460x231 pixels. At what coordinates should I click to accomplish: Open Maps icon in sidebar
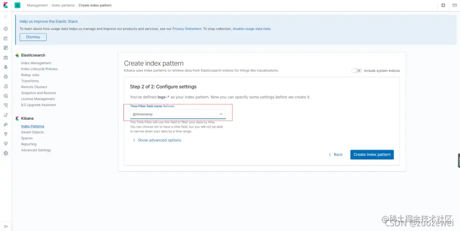pos(6,67)
